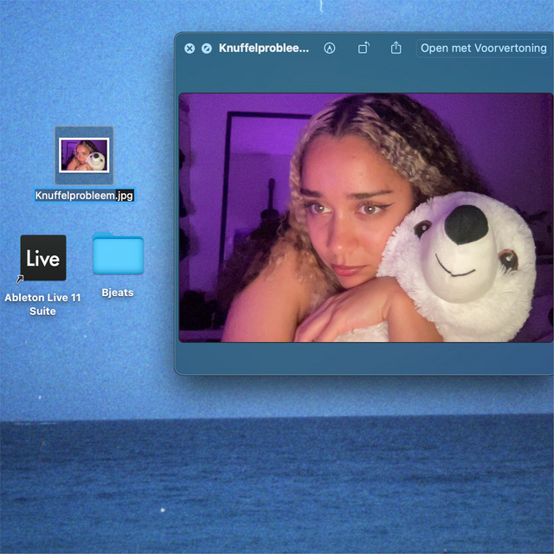
Task: Click the empty ocean area of the desktop wallpaper
Action: coord(277,485)
